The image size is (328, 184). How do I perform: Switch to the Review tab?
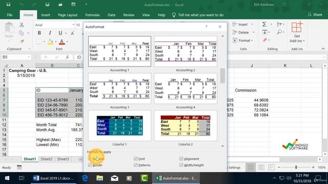tap(129, 15)
